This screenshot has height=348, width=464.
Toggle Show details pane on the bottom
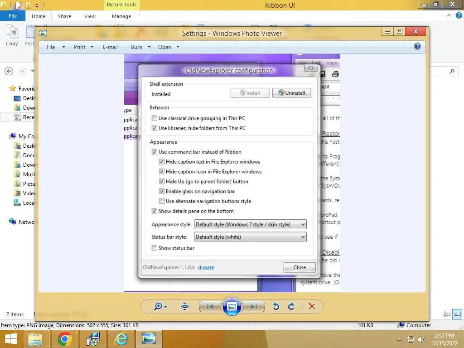154,211
